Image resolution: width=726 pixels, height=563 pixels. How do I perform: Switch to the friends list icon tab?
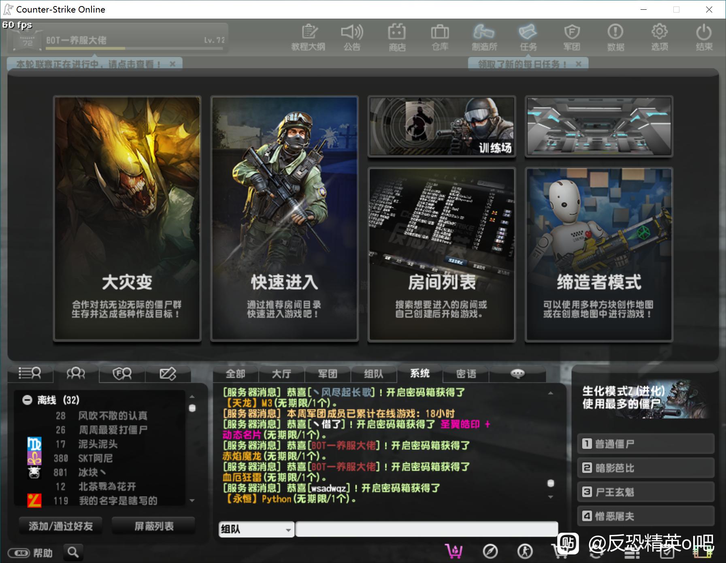[x=30, y=373]
